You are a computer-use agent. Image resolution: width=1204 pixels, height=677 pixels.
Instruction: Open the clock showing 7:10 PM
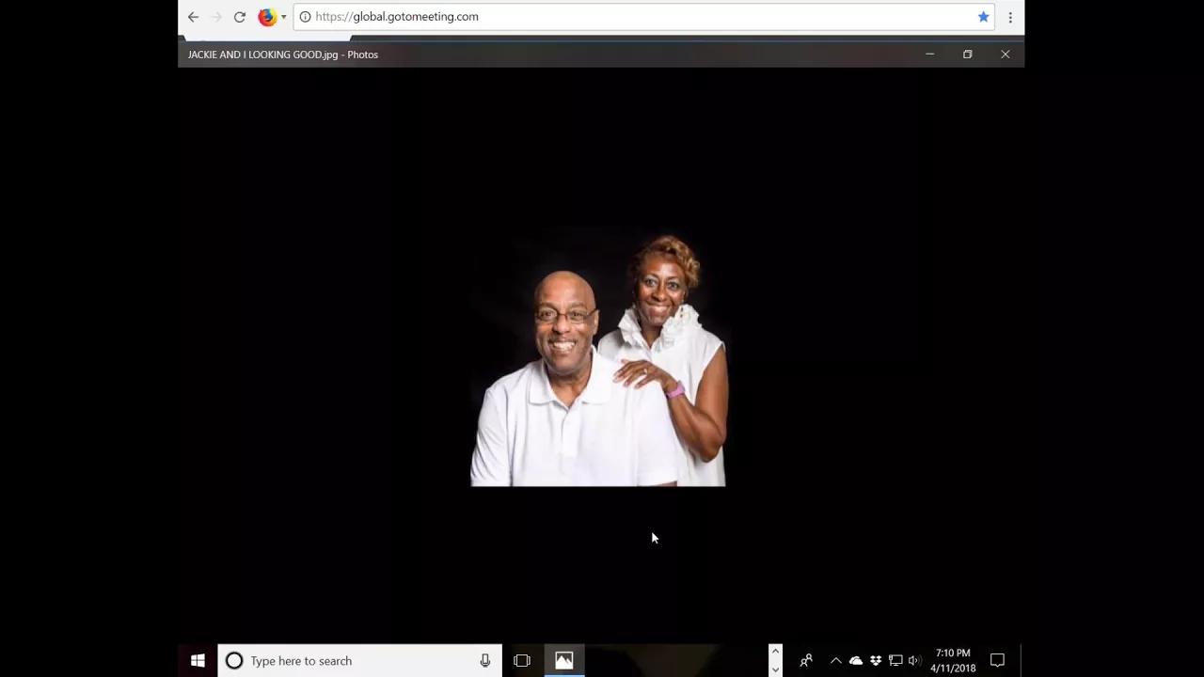click(x=953, y=661)
